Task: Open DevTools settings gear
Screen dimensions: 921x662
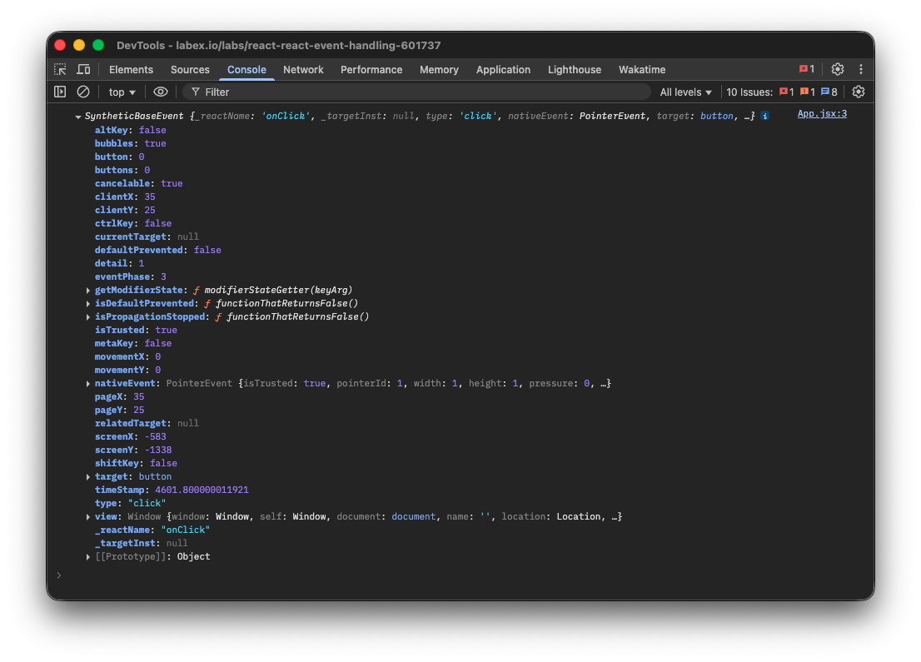Action: 838,69
